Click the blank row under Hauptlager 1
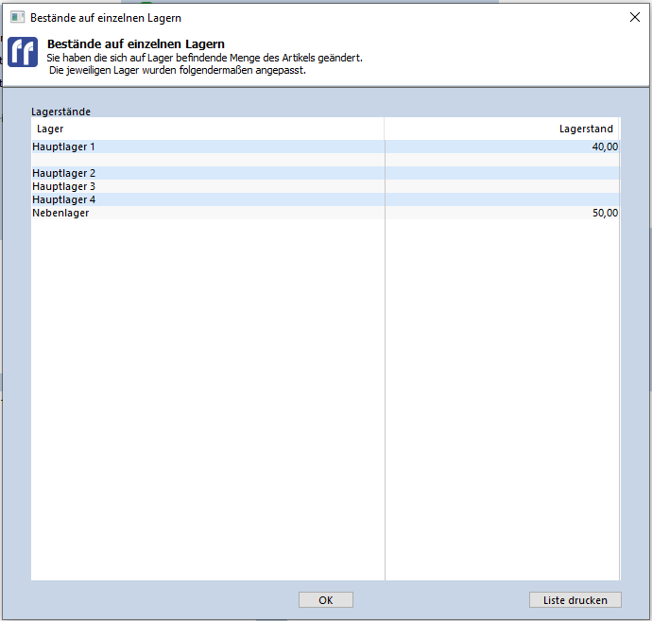 [208, 160]
